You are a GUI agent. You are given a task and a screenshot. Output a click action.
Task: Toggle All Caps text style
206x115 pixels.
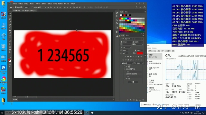coord(128,57)
